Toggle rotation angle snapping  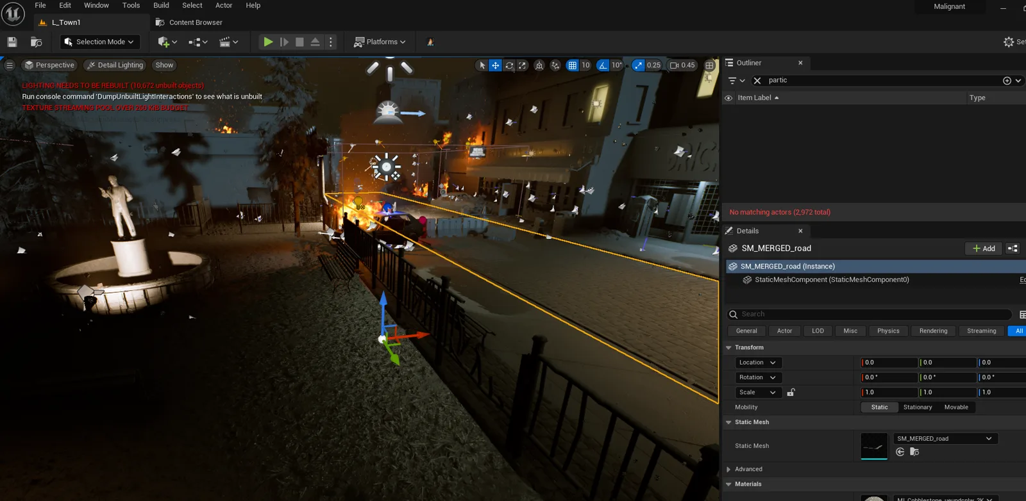[x=603, y=65]
